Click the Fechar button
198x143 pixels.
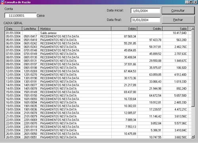(x=178, y=20)
